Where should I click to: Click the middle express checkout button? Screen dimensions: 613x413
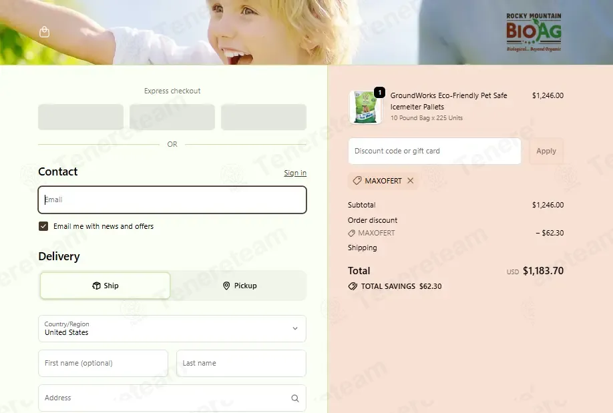click(x=172, y=117)
